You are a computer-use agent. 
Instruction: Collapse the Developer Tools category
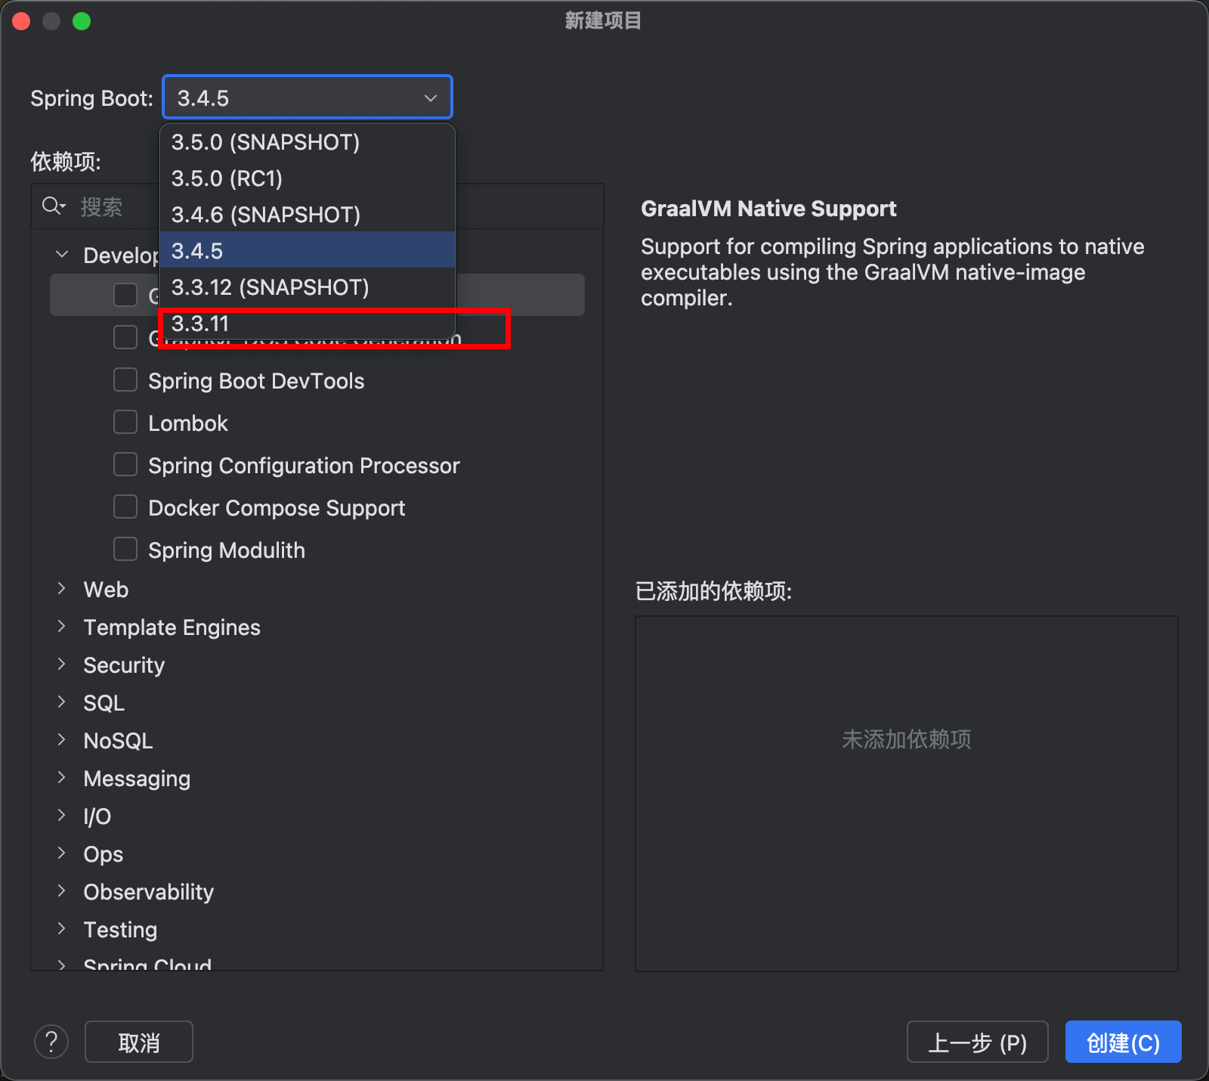[x=62, y=255]
